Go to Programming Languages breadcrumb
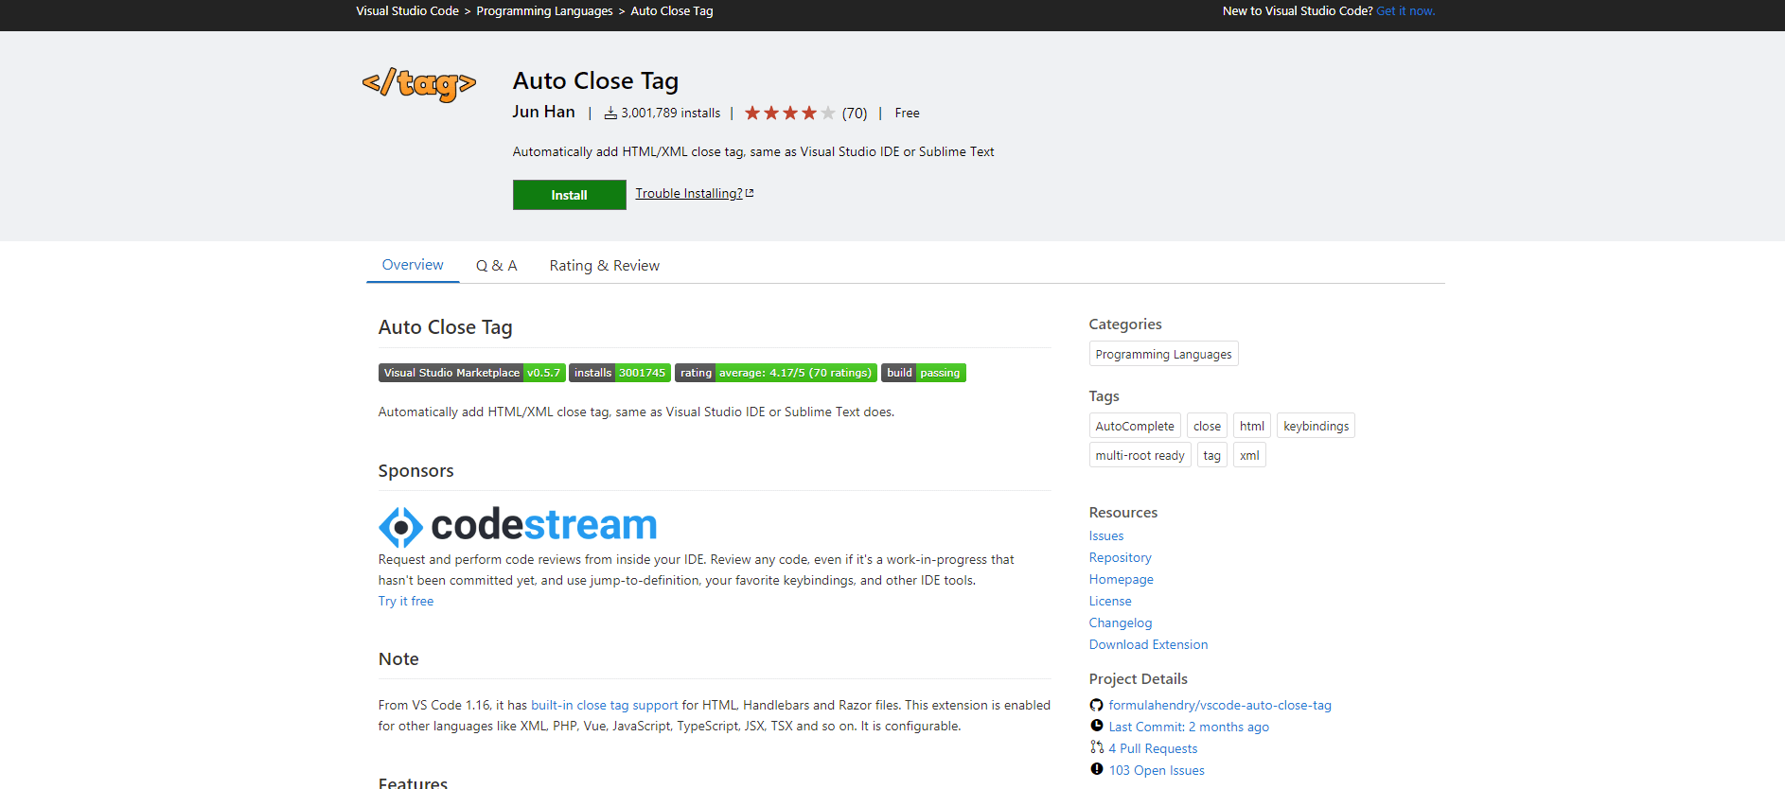Image resolution: width=1785 pixels, height=789 pixels. coord(544,11)
